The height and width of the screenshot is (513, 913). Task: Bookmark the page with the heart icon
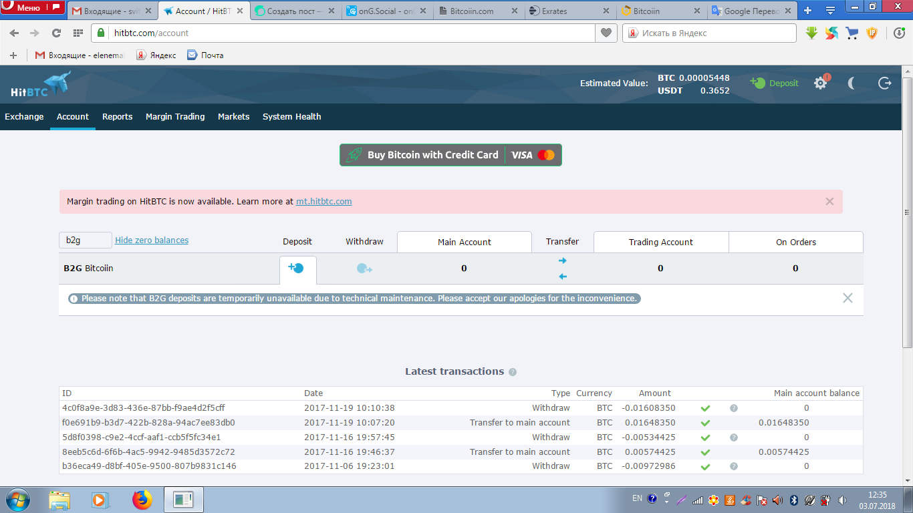[606, 33]
